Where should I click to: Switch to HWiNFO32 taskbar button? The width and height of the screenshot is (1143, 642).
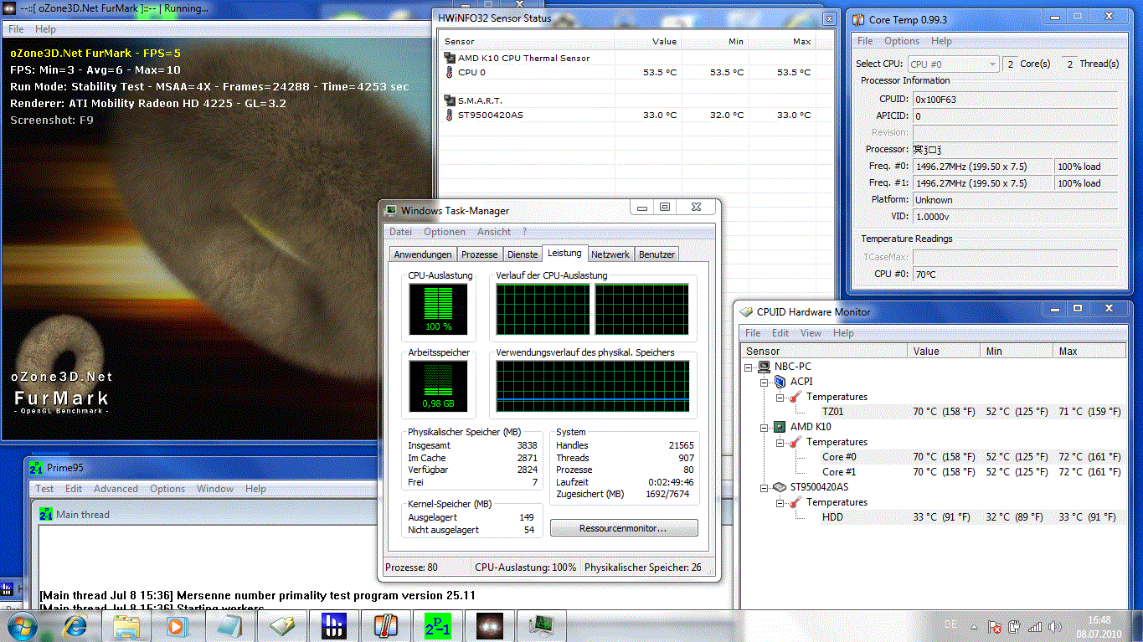point(334,624)
